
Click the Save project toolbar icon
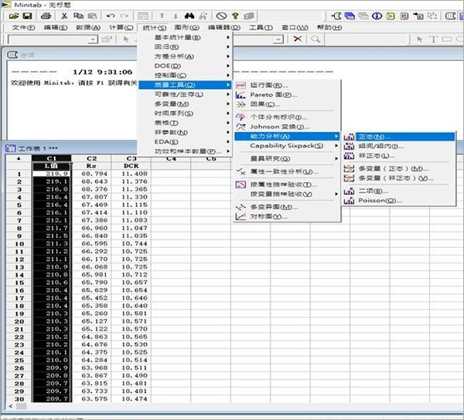(27, 15)
